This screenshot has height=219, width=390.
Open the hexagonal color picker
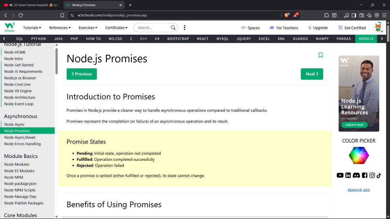(x=359, y=155)
